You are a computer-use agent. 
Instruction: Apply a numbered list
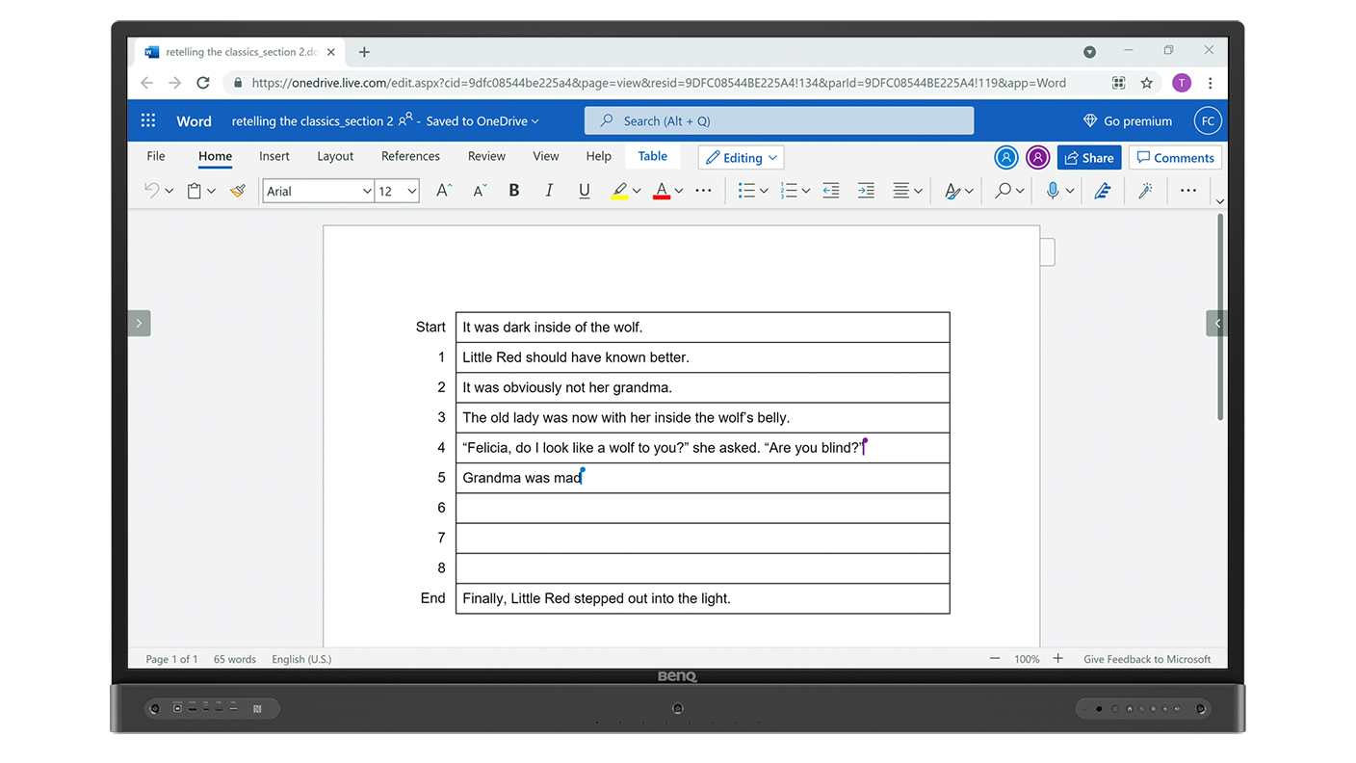point(789,190)
